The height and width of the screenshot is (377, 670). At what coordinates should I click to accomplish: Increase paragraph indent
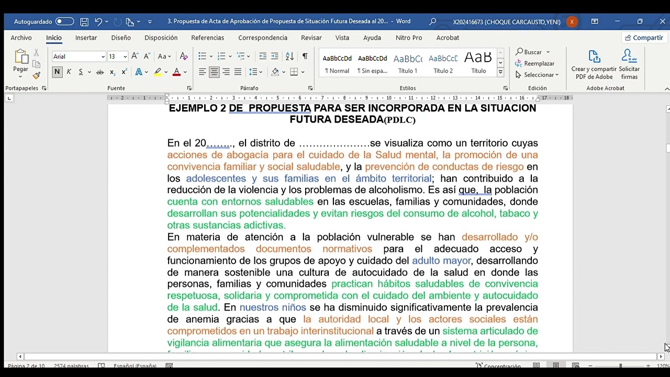click(x=274, y=56)
